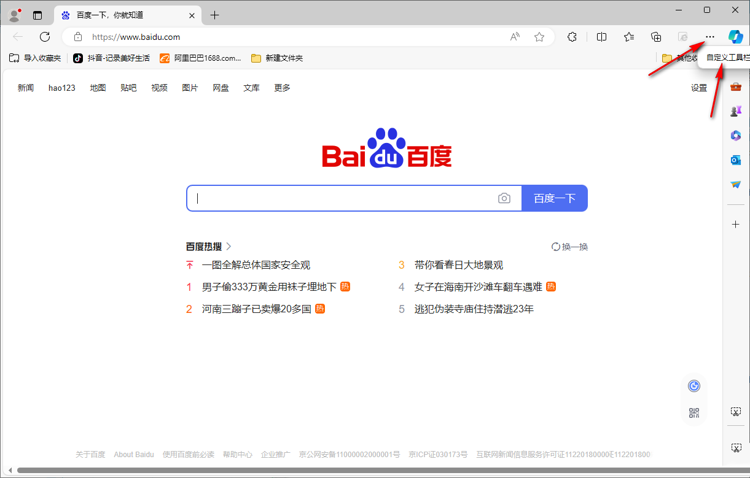750x478 pixels.
Task: Click the sidebar plus icon to customize
Action: 736,225
